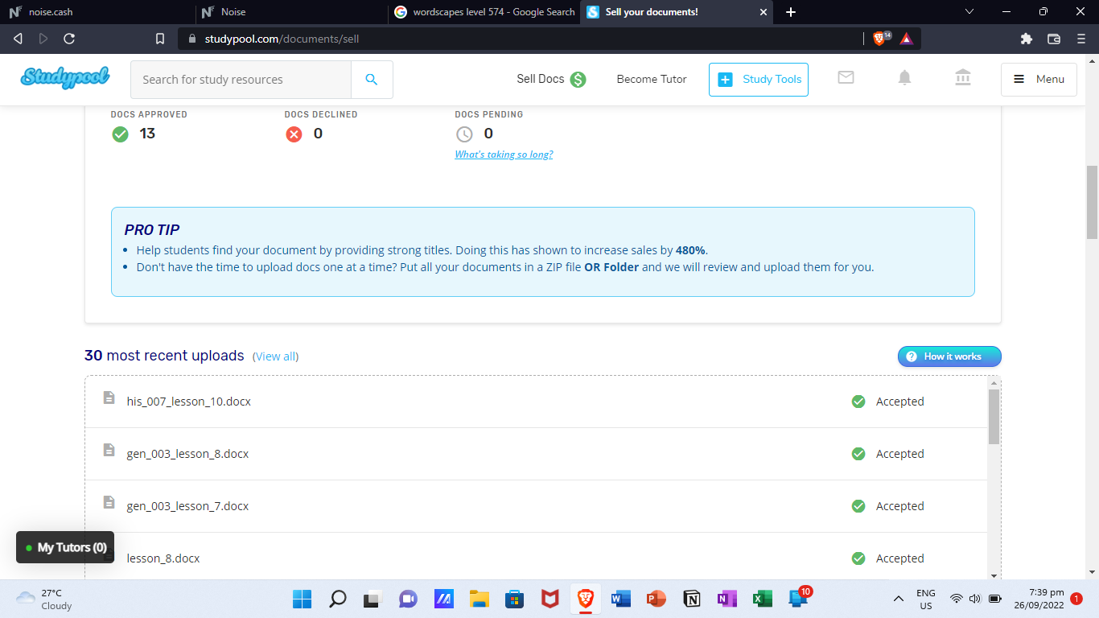Click the How it works button
Viewport: 1099px width, 618px height.
pyautogui.click(x=949, y=356)
